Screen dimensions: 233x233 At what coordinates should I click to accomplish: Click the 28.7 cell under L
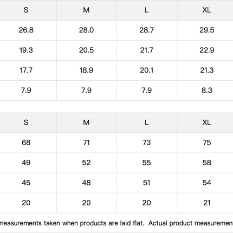(146, 30)
